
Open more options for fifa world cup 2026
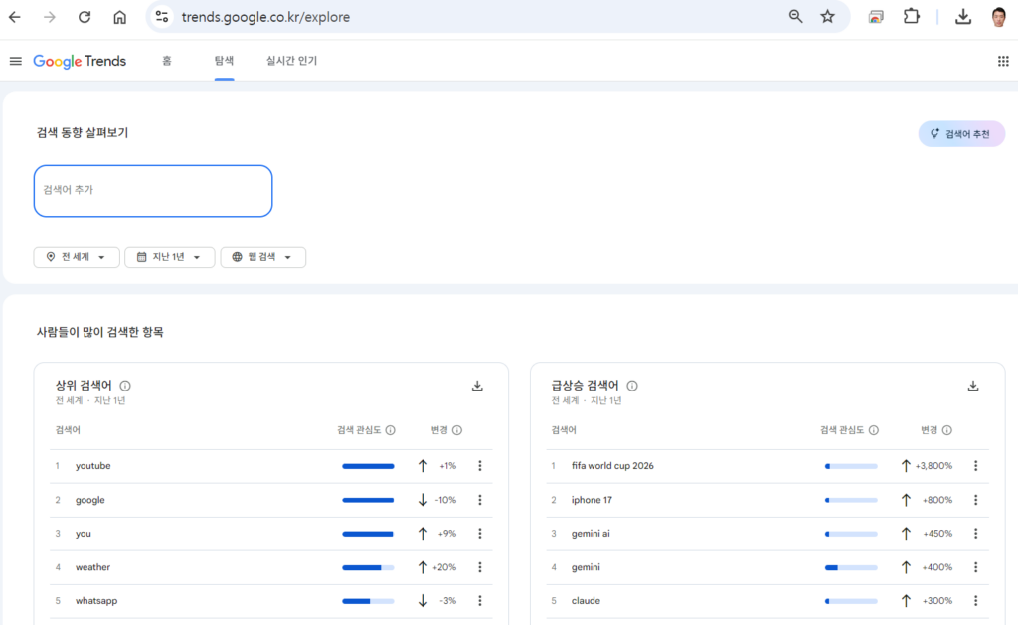(x=976, y=466)
